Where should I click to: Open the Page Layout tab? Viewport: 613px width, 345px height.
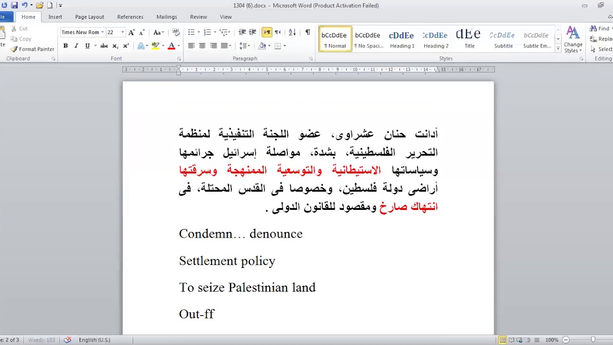[90, 17]
